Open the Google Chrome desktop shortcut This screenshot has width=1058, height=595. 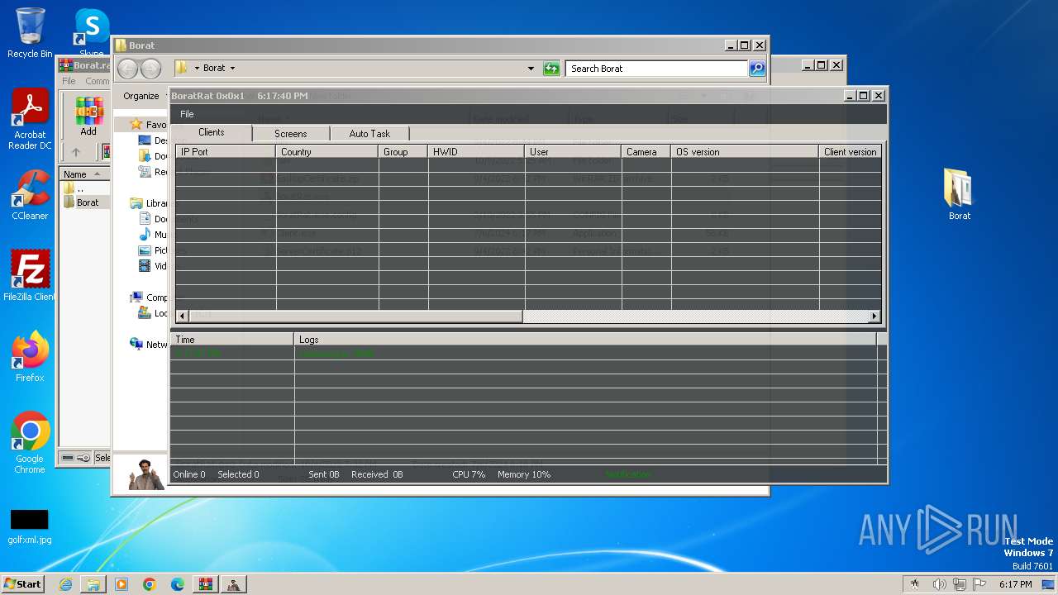coord(30,444)
